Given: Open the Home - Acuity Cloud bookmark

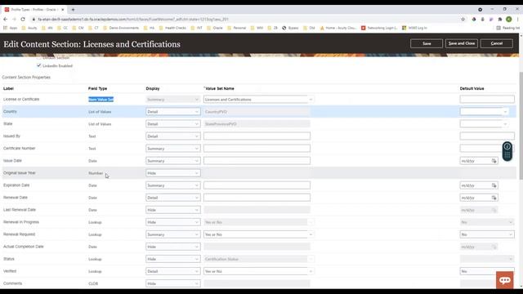Looking at the screenshot, I should pyautogui.click(x=337, y=28).
